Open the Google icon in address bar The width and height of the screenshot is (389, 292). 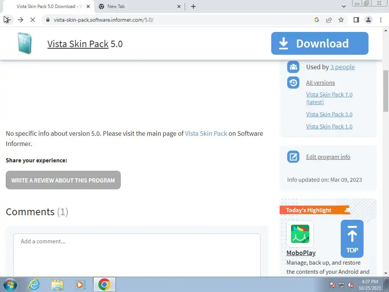(316, 20)
